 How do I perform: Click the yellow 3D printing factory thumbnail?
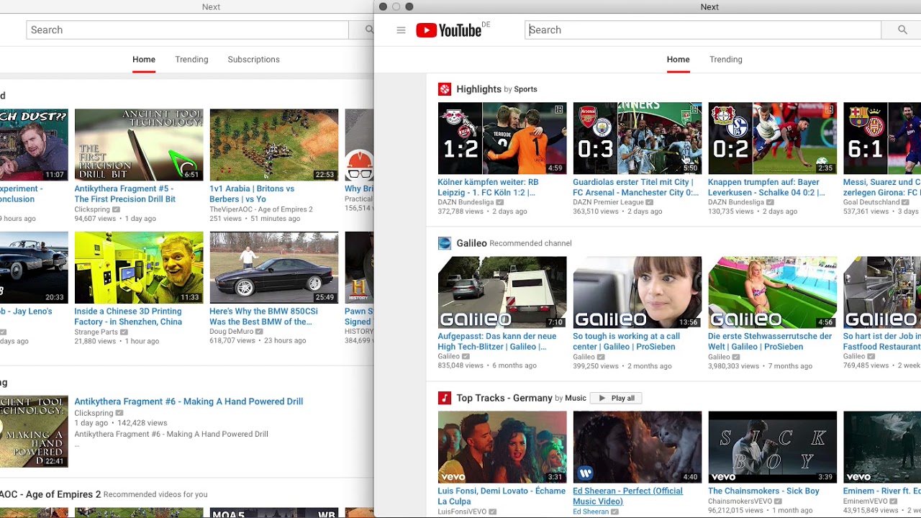[139, 268]
